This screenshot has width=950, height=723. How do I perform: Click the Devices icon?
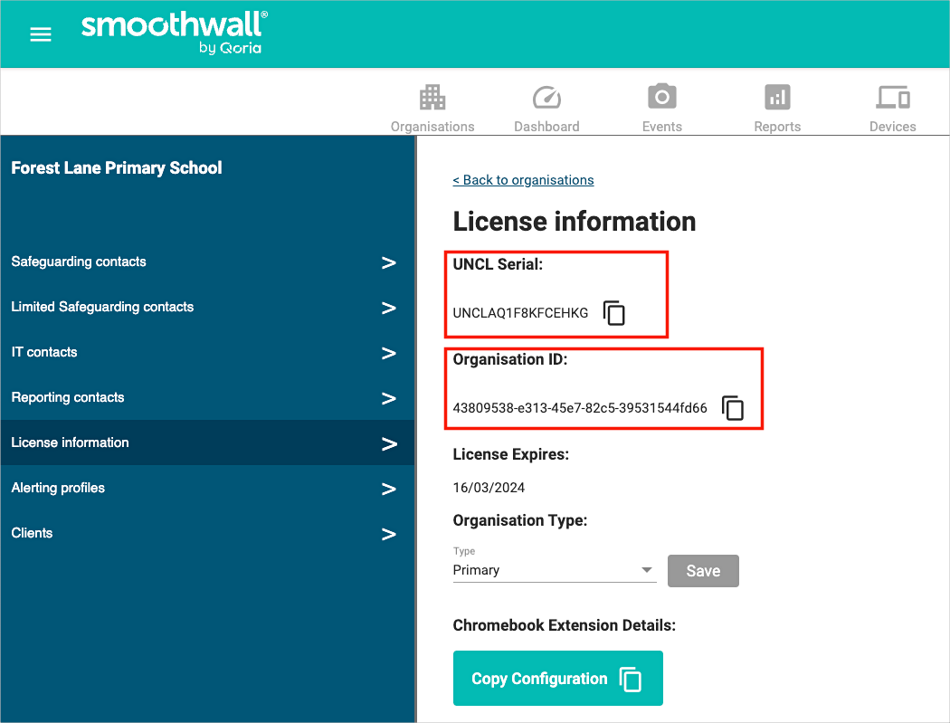pyautogui.click(x=892, y=97)
